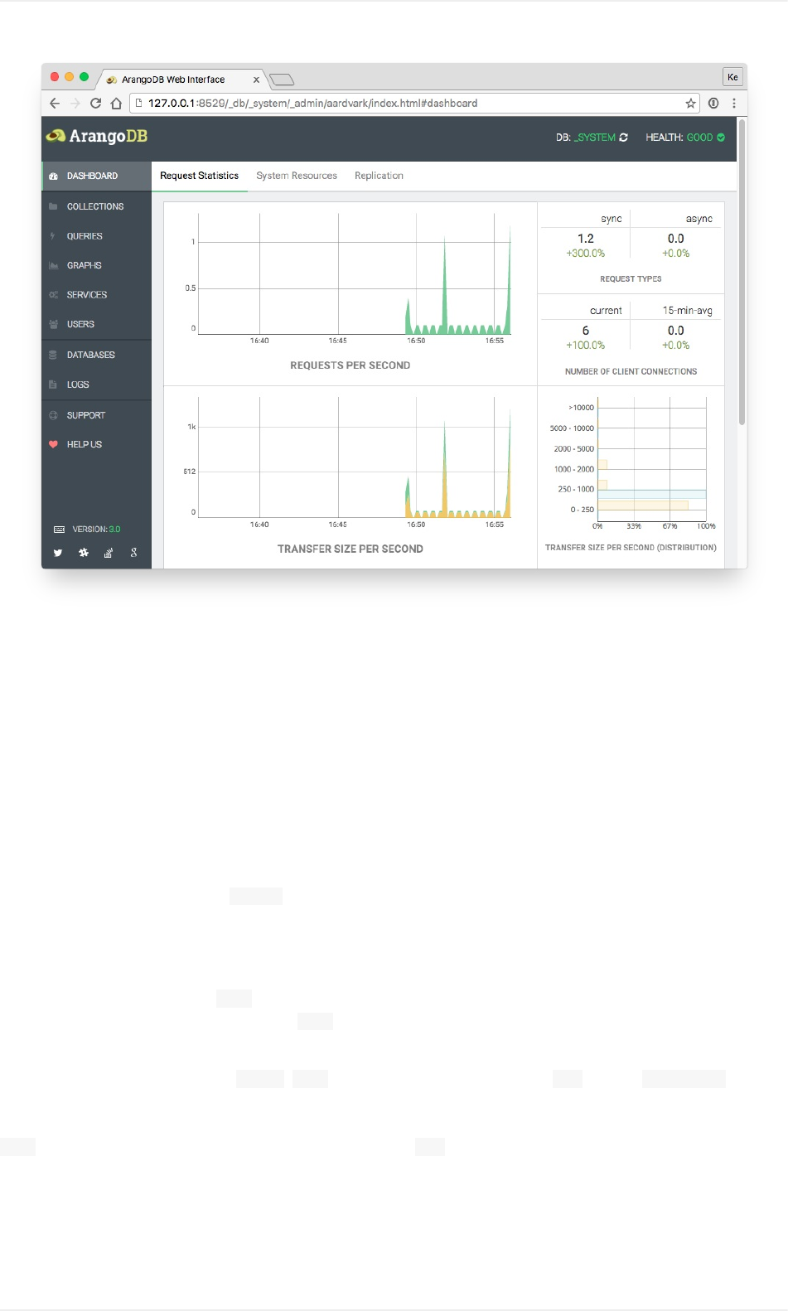Click the green health check icon
Screen dimensions: 788x1311
(721, 138)
